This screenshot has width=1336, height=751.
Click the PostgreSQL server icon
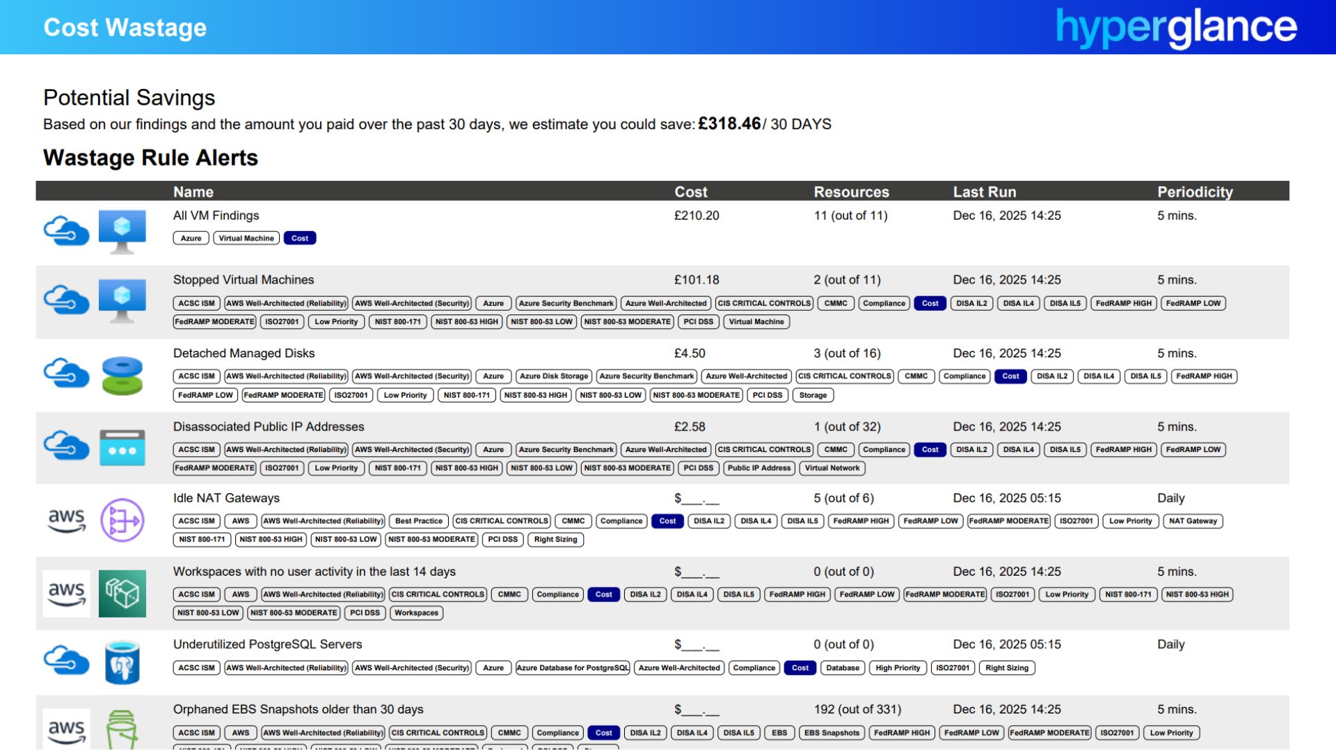pyautogui.click(x=122, y=662)
